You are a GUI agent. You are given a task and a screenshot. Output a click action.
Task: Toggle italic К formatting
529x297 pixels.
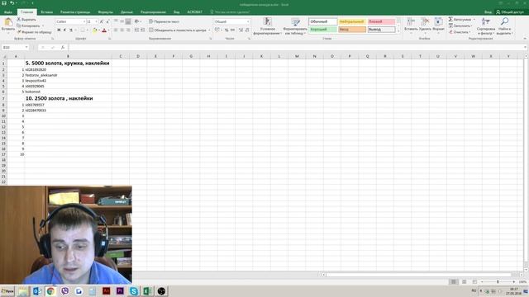tap(65, 31)
